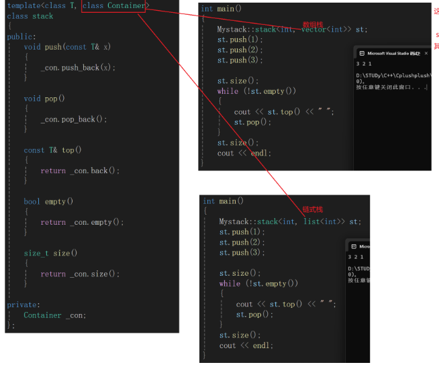Click the 'bool empty()' declaration

(48, 201)
